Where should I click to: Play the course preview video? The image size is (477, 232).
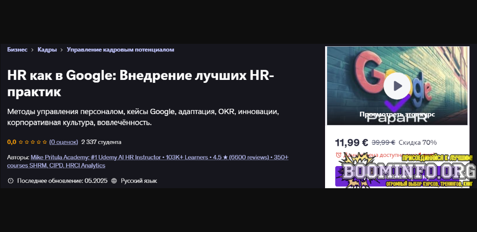pos(397,86)
